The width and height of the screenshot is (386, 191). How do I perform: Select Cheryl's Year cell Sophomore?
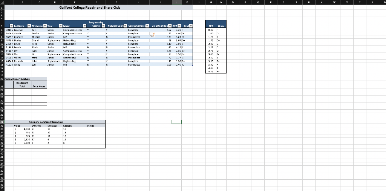tap(55, 40)
